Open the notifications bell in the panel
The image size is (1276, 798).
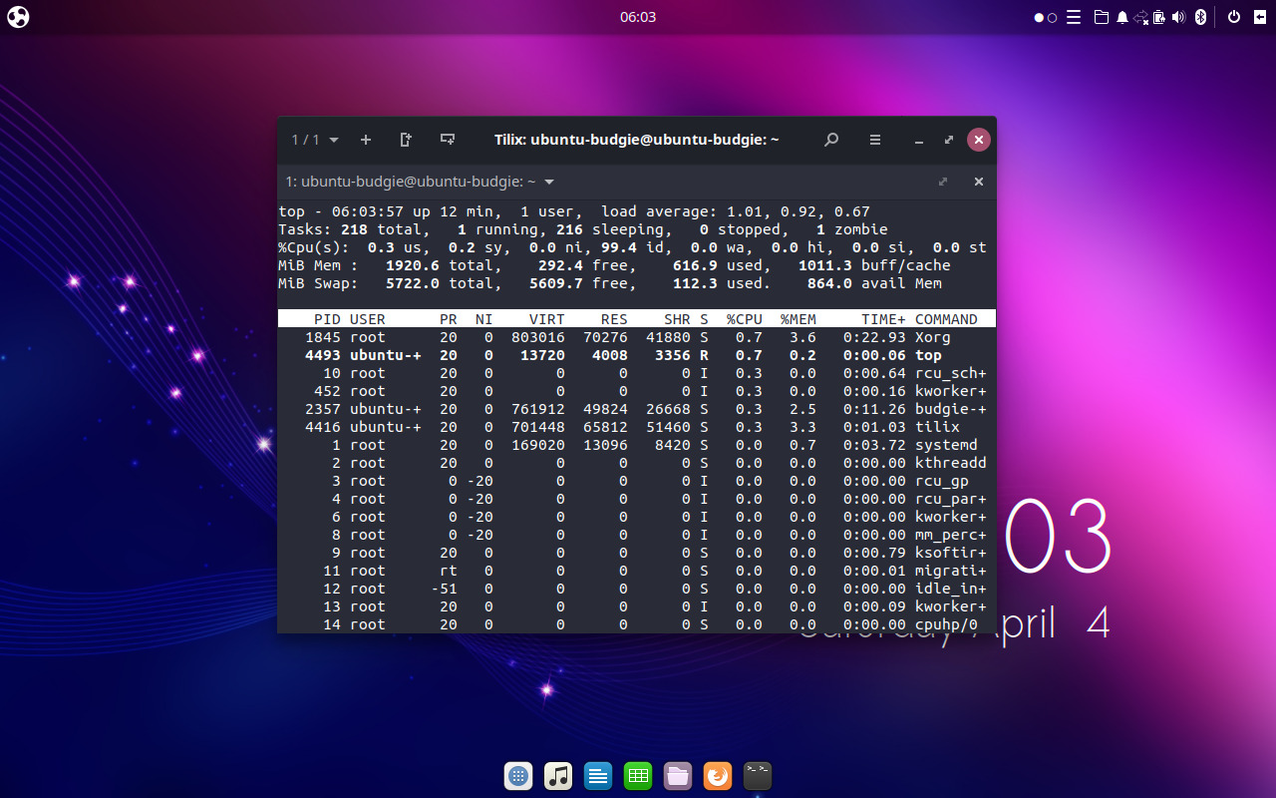(x=1122, y=17)
